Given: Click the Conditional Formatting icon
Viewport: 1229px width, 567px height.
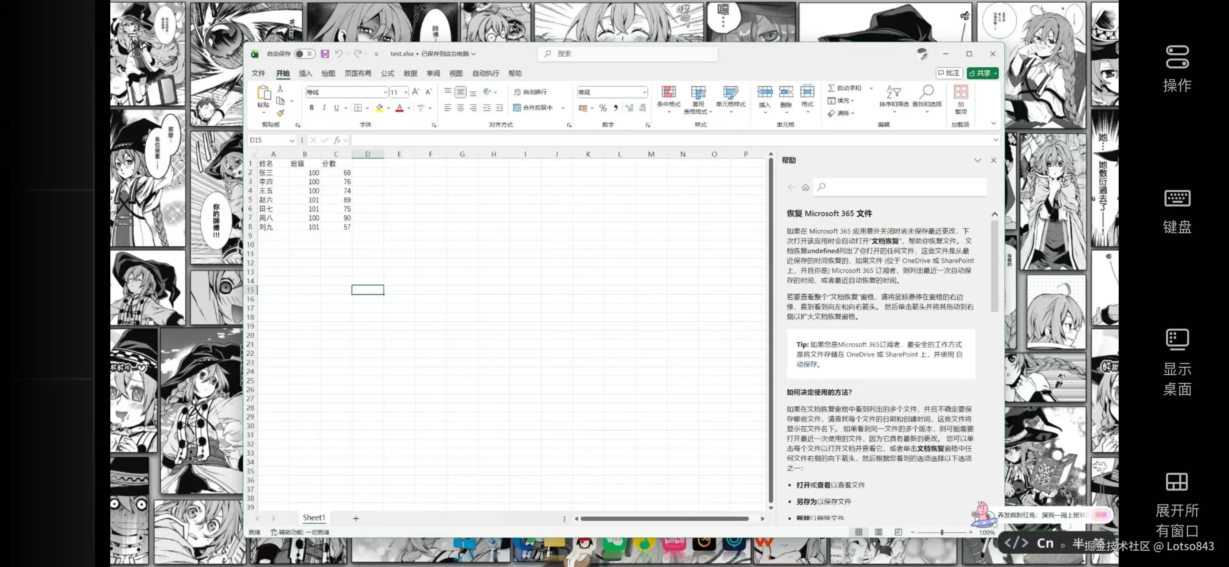Looking at the screenshot, I should coord(669,92).
